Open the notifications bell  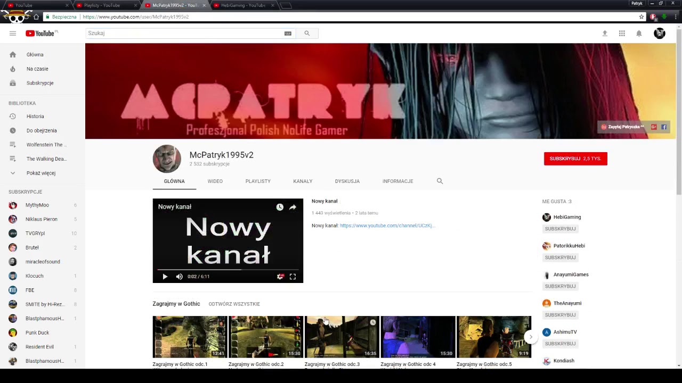[x=639, y=34]
